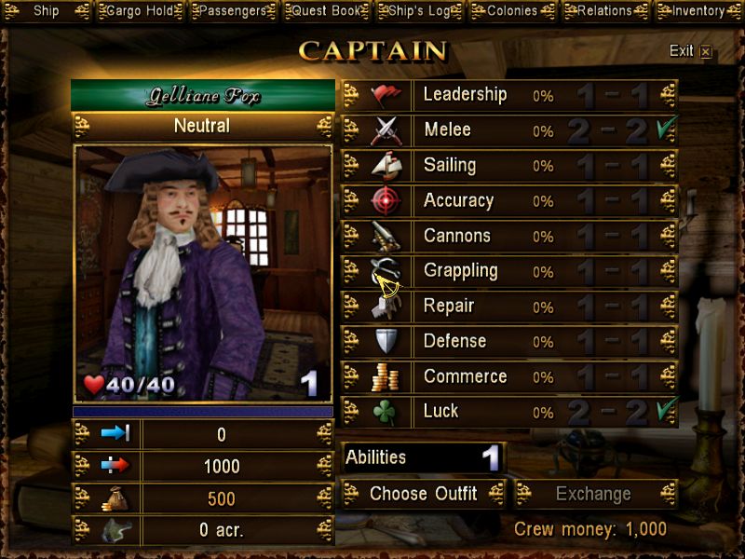The height and width of the screenshot is (559, 745).
Task: Click the gold coins Commerce icon
Action: point(386,377)
